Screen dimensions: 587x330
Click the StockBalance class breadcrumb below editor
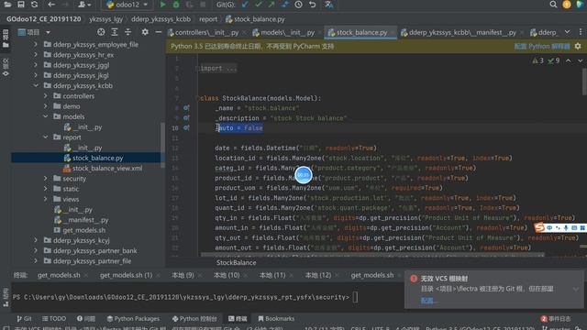pyautogui.click(x=237, y=263)
